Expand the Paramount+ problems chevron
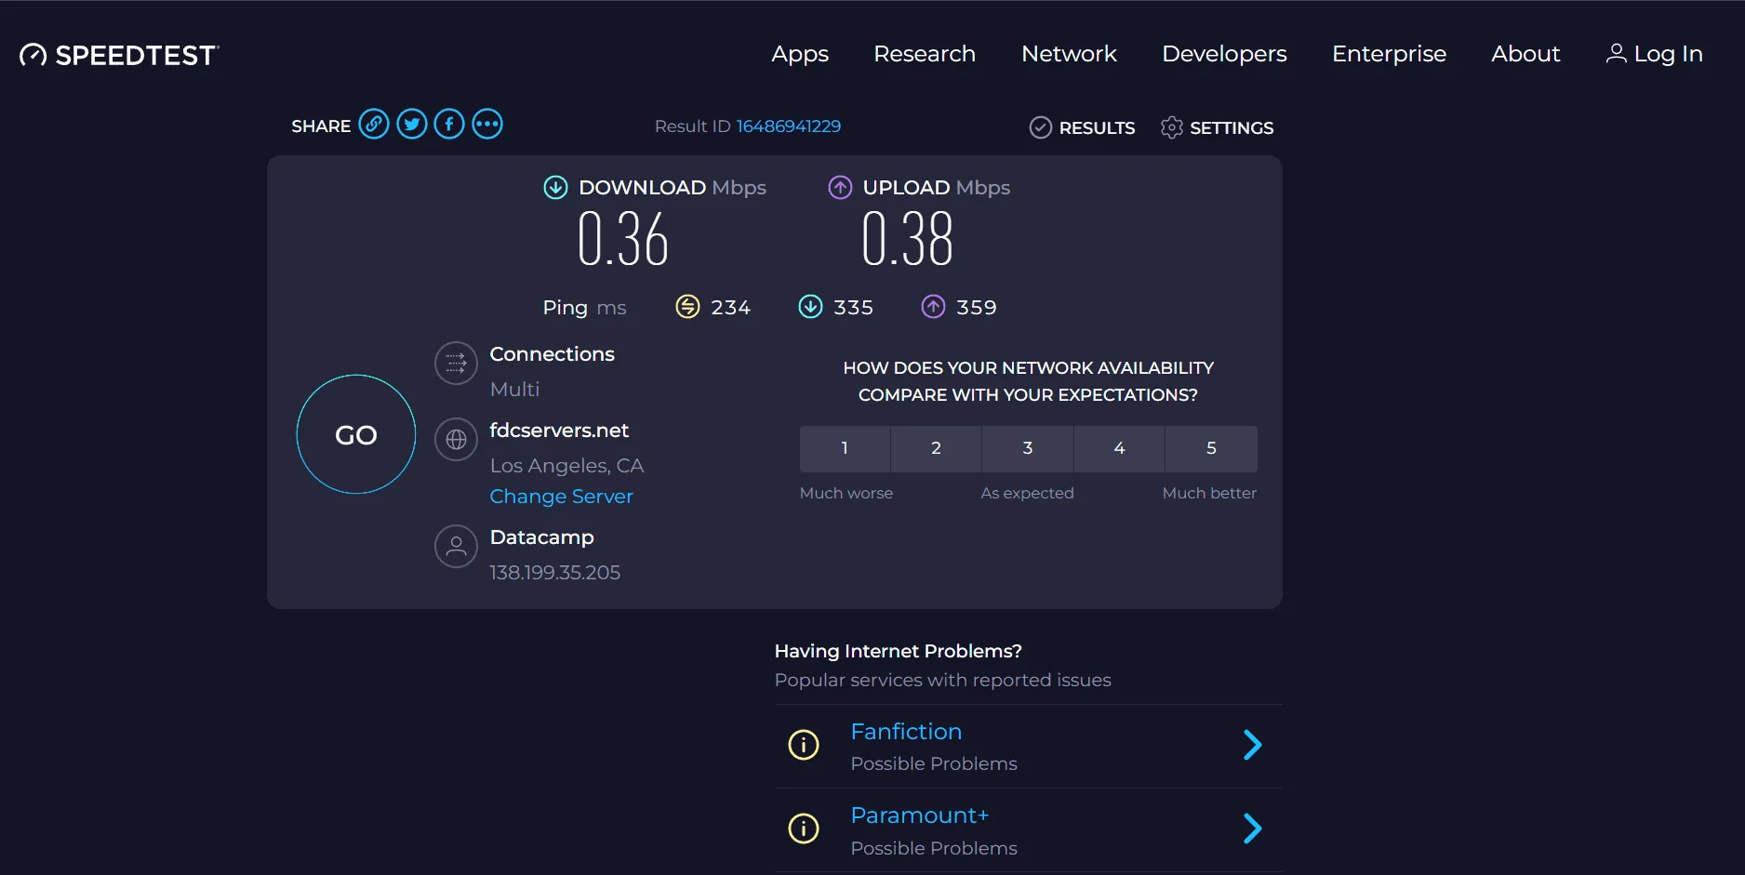This screenshot has height=875, width=1745. click(x=1253, y=828)
